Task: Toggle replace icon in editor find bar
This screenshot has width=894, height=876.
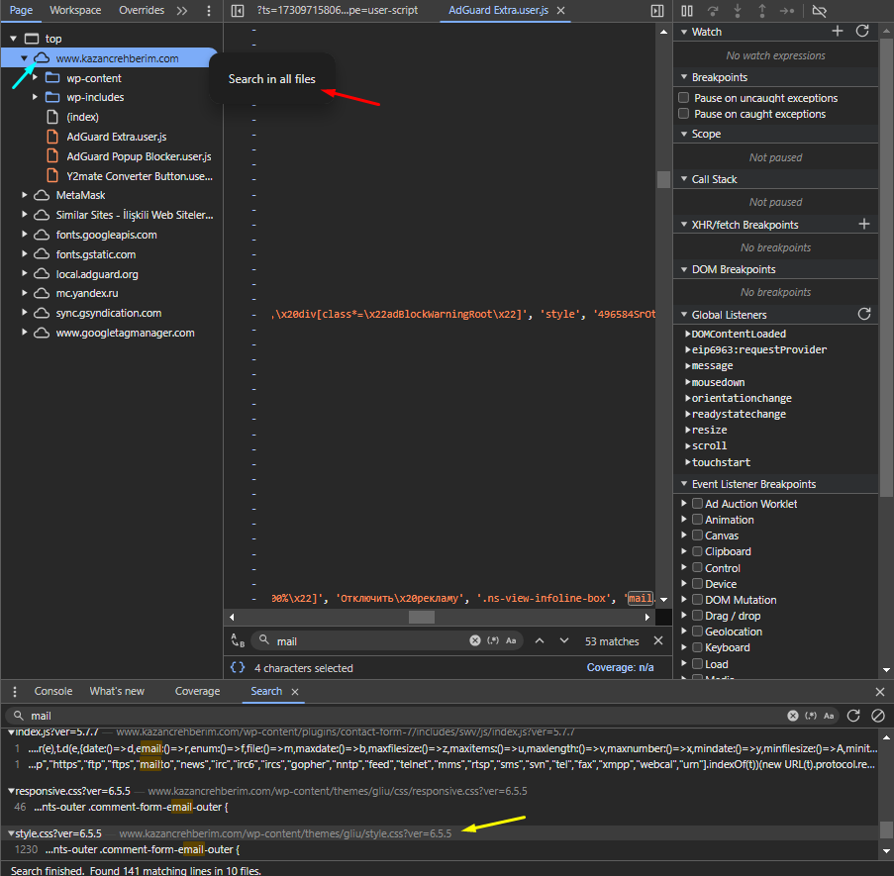Action: (x=238, y=640)
